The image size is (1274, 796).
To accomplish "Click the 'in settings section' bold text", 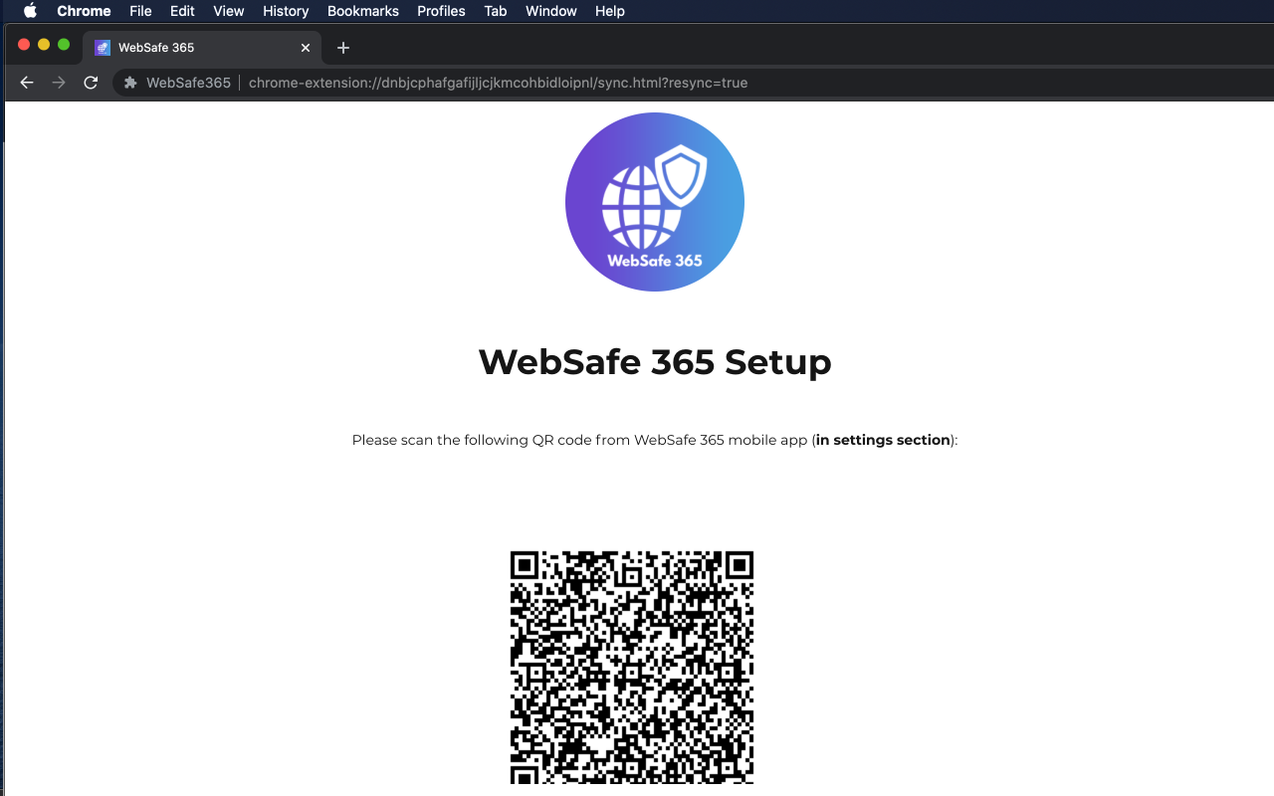I will pyautogui.click(x=883, y=440).
